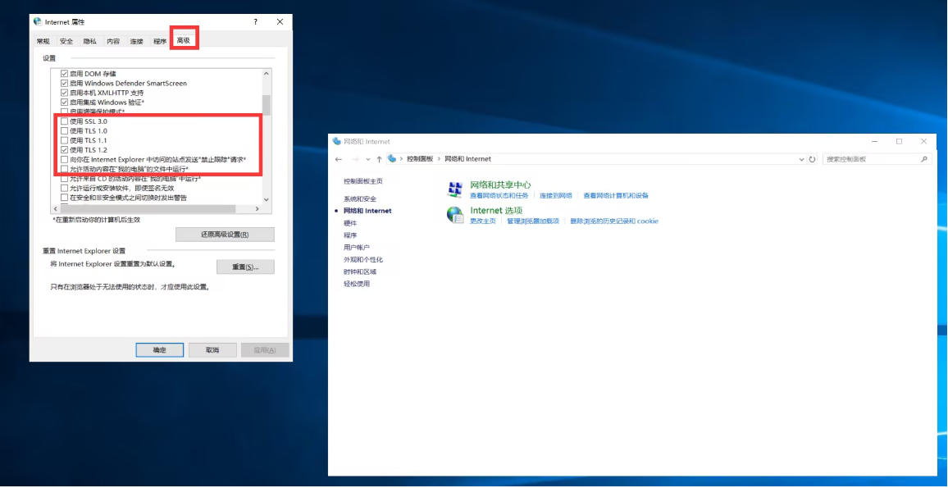Click the Control Panel icon in address bar

click(x=392, y=159)
